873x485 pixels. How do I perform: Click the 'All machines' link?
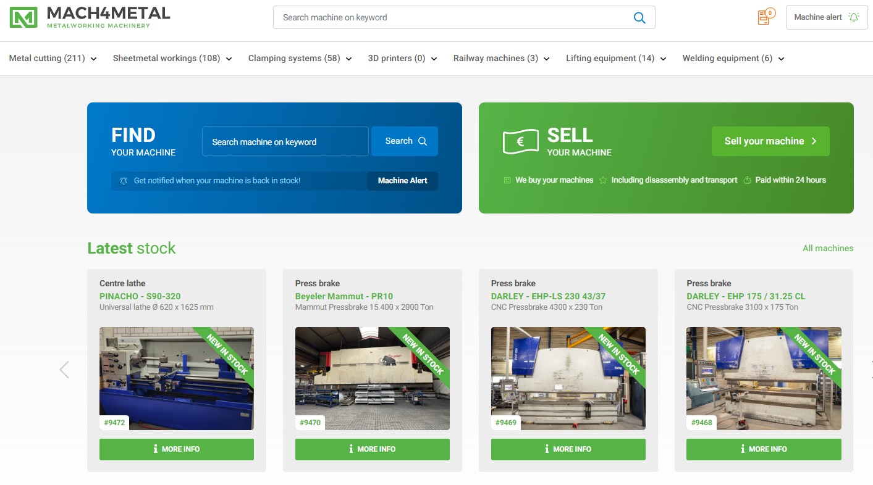pos(827,248)
